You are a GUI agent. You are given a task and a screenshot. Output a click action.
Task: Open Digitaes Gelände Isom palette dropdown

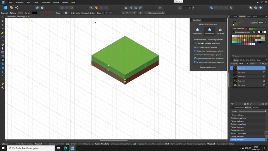click(242, 32)
